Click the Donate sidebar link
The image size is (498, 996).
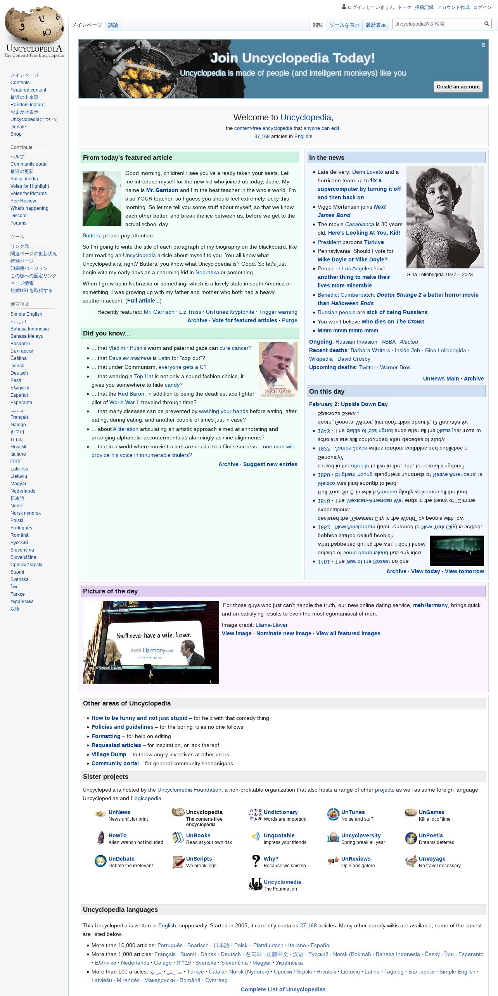point(18,127)
